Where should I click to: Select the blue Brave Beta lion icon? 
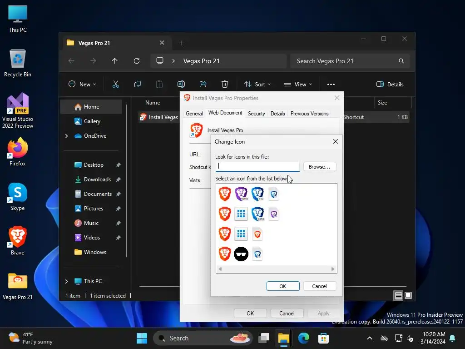(x=257, y=214)
